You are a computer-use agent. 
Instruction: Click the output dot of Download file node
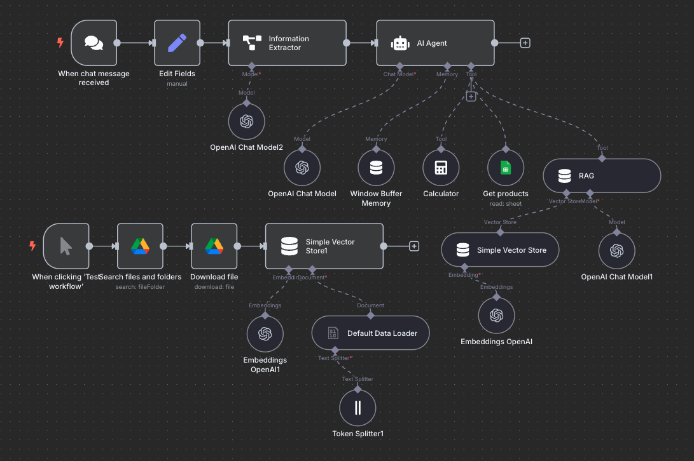(237, 246)
